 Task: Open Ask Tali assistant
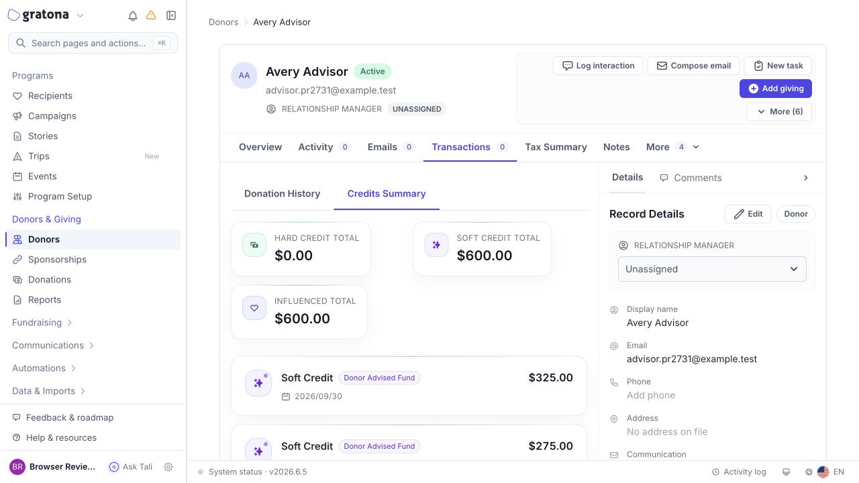tap(130, 467)
